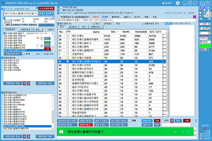
Task: Check the 관리자 checkbox
Action: [x=46, y=30]
